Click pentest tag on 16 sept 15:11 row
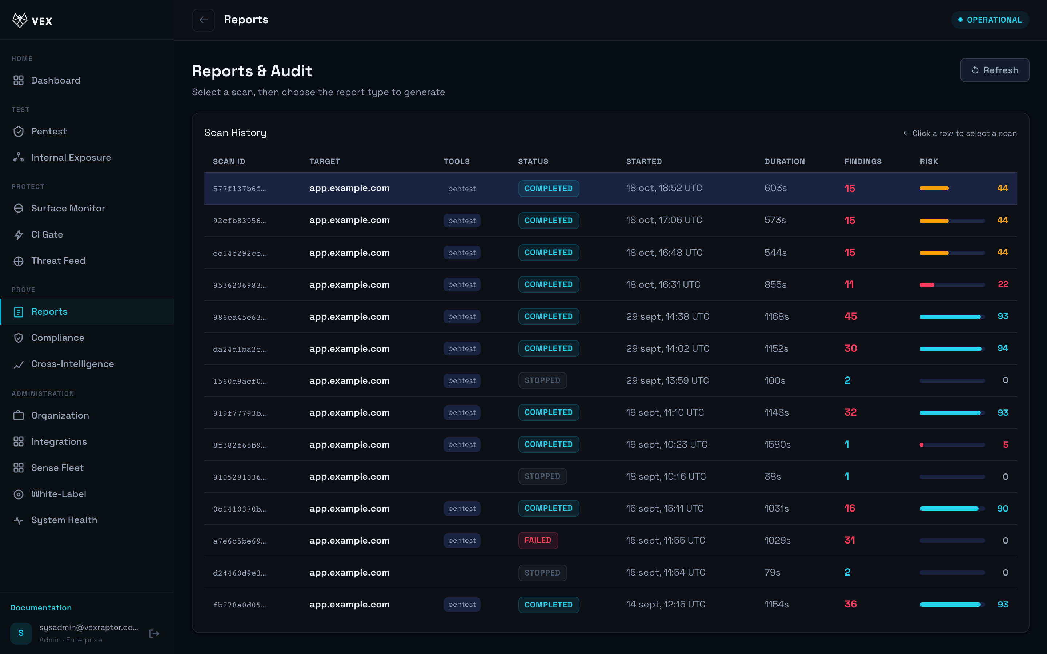 pyautogui.click(x=462, y=509)
